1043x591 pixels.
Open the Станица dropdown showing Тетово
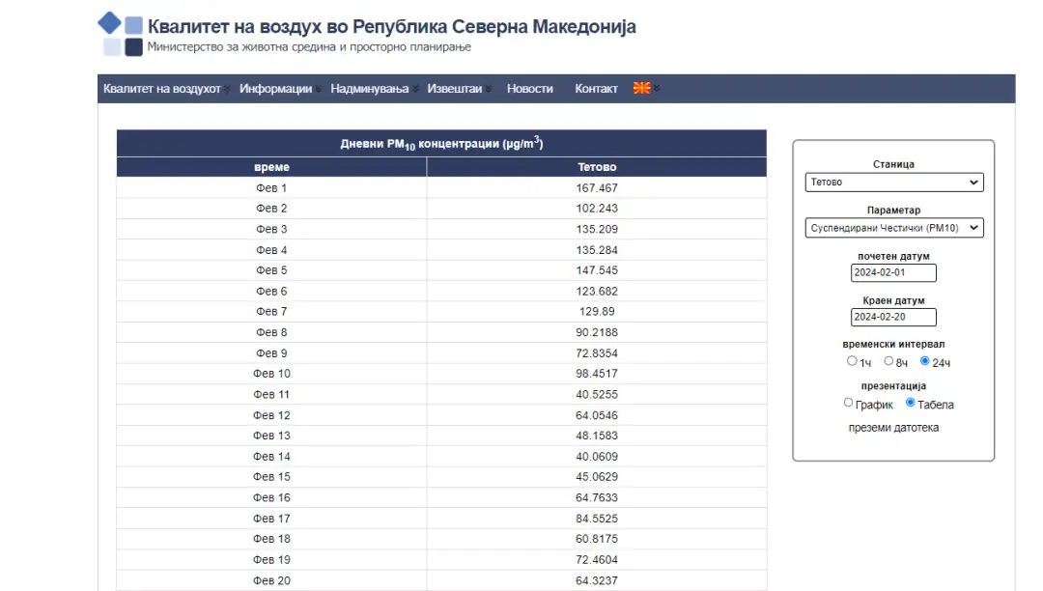pyautogui.click(x=893, y=183)
